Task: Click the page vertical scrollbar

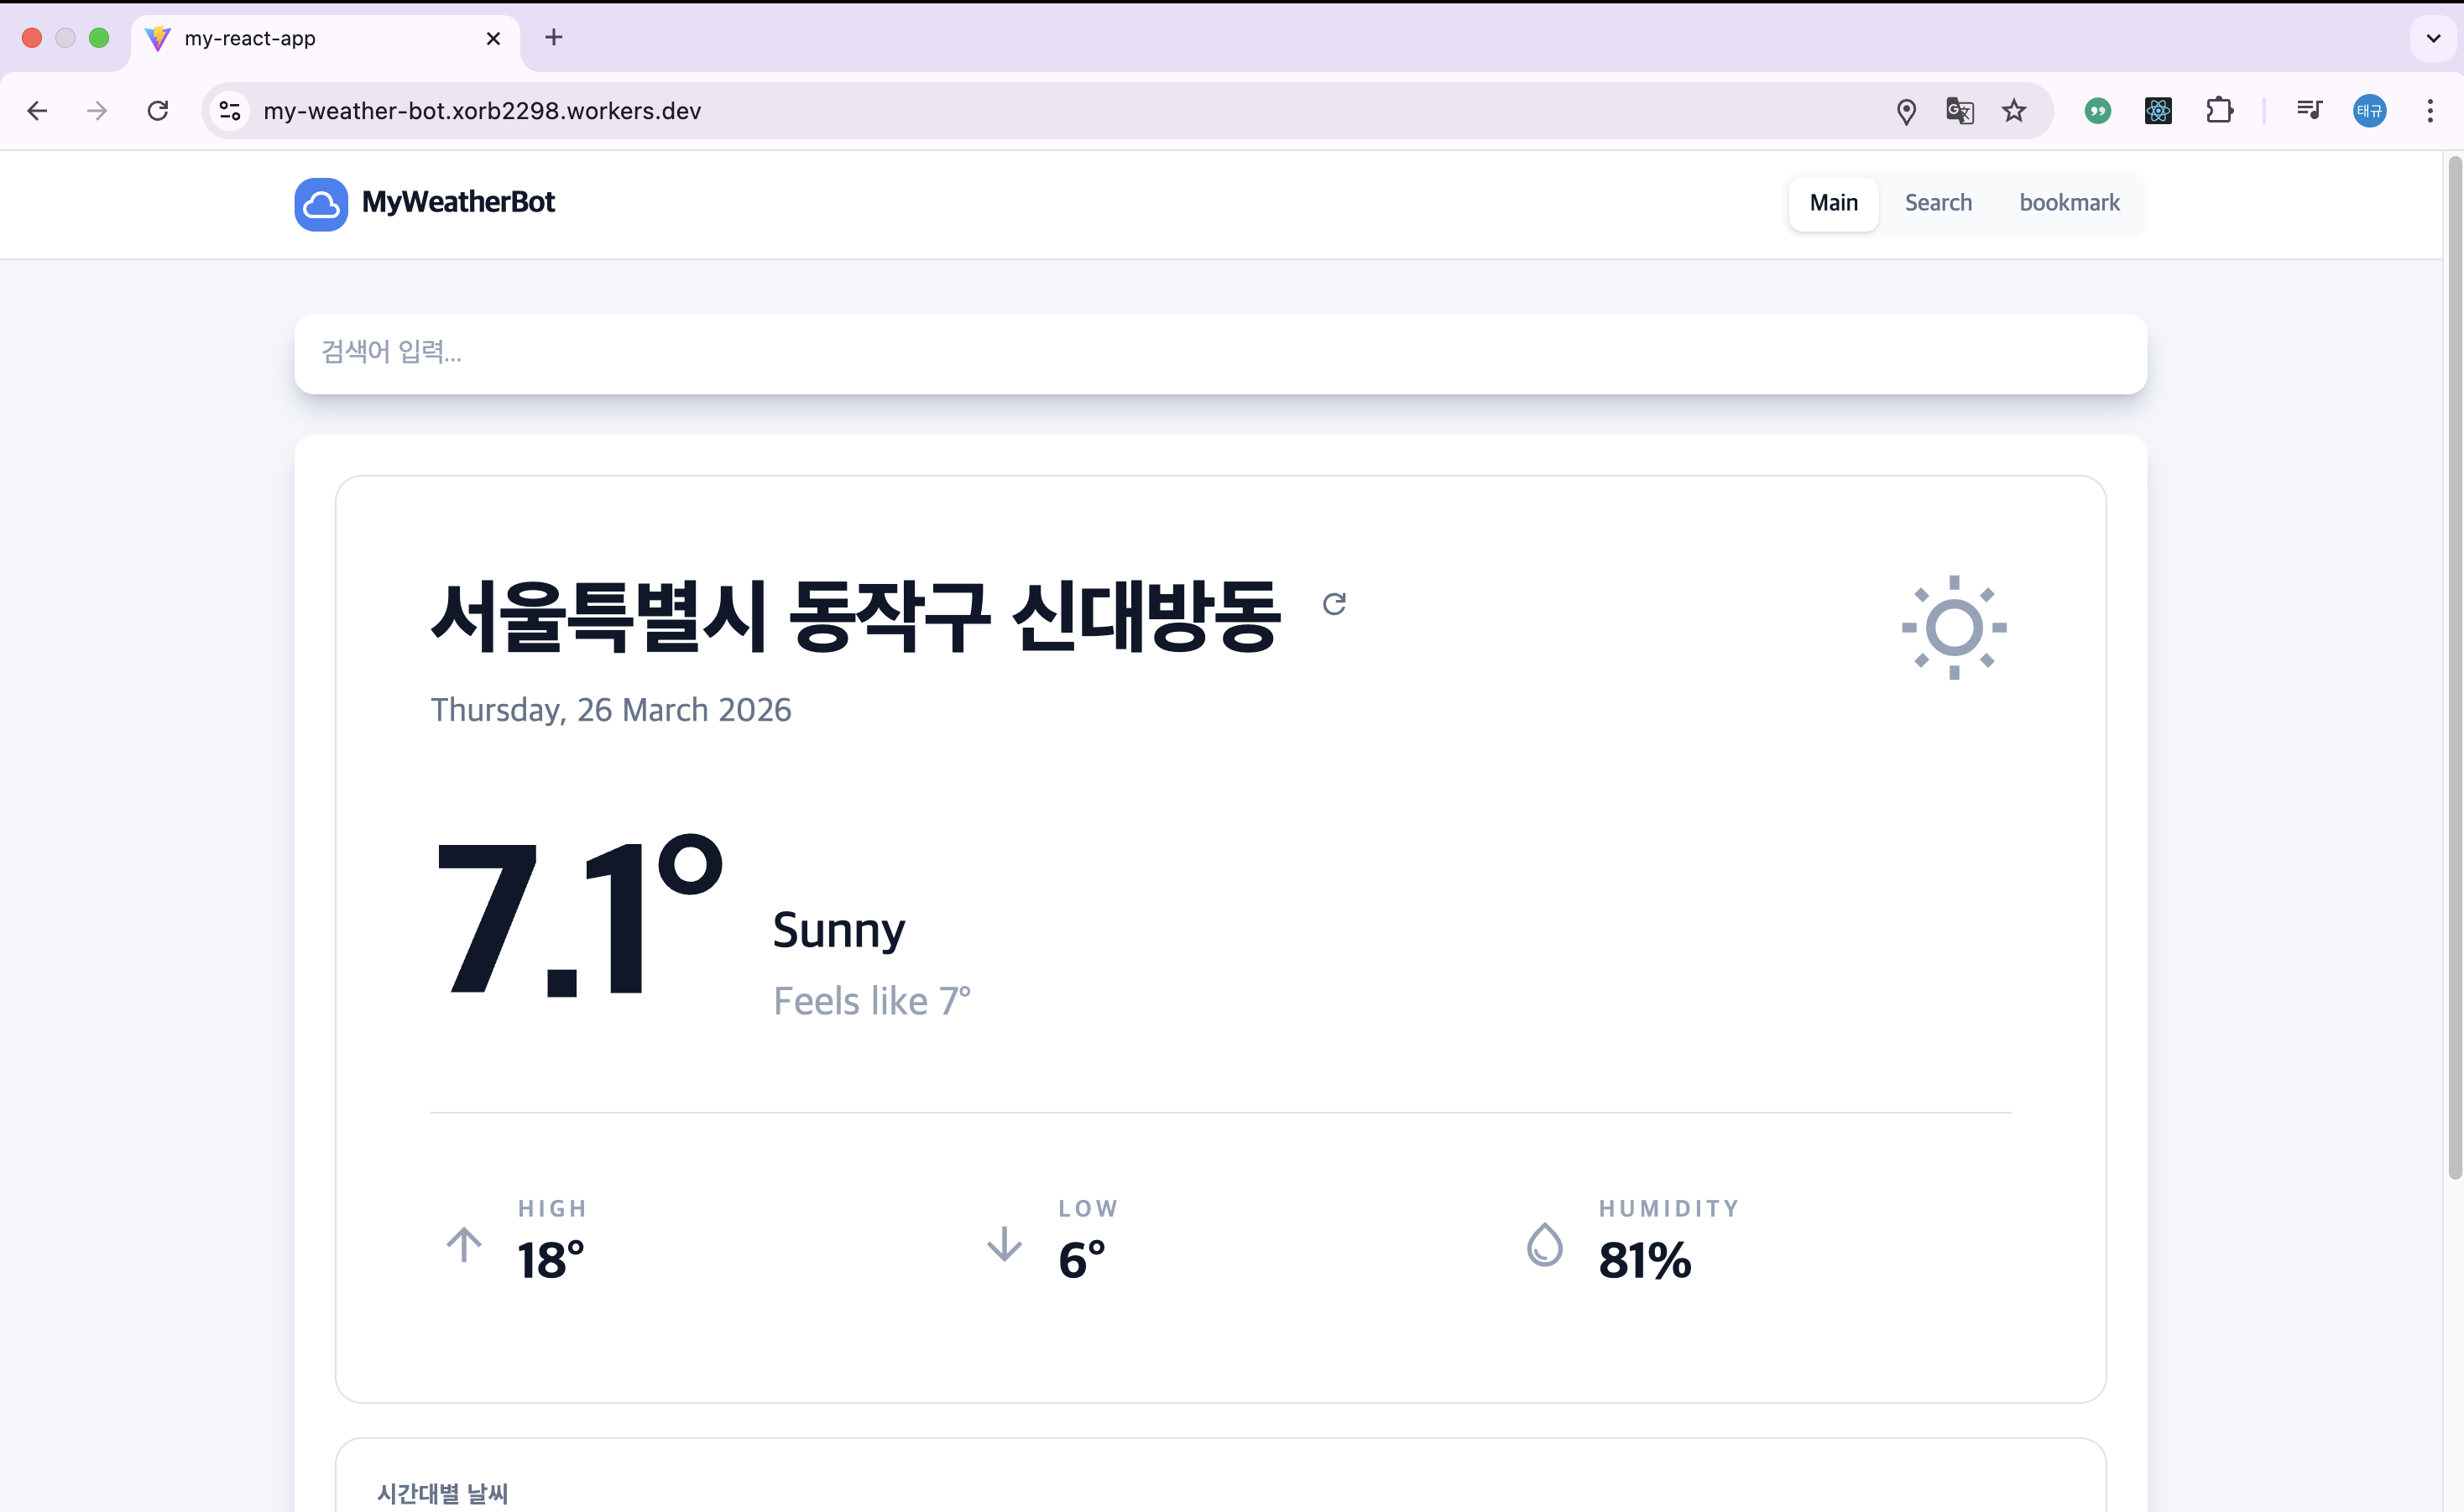Action: (x=2454, y=668)
